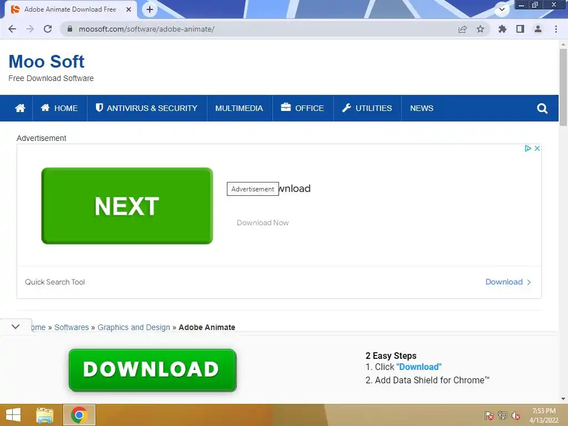Open a new tab with the plus button

(150, 9)
